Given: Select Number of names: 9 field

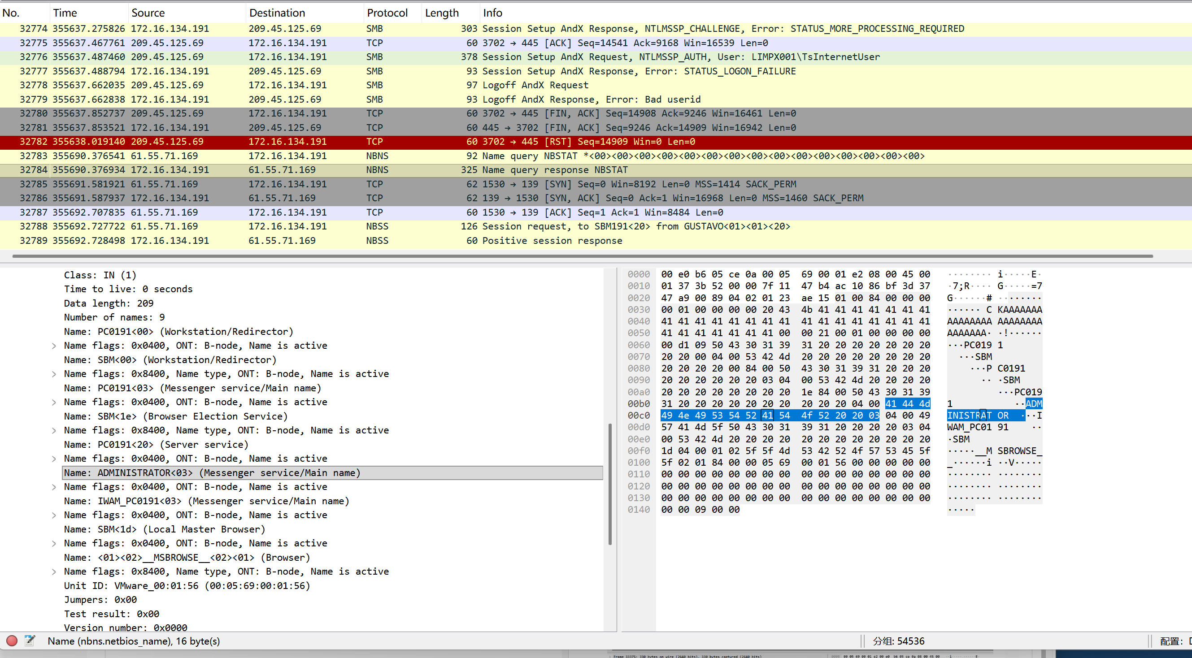Looking at the screenshot, I should coord(114,317).
